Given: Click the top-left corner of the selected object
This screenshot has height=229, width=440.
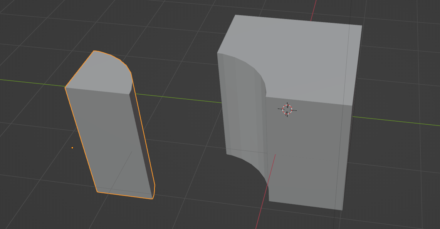Looking at the screenshot, I should [x=65, y=87].
